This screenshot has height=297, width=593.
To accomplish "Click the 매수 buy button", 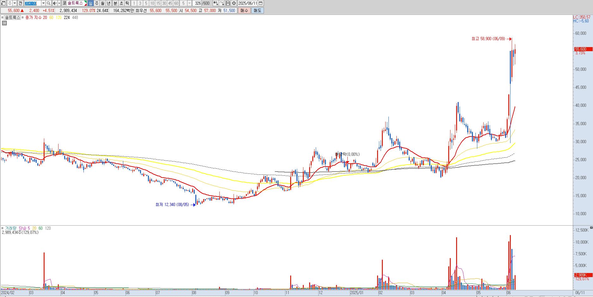I will point(244,10).
